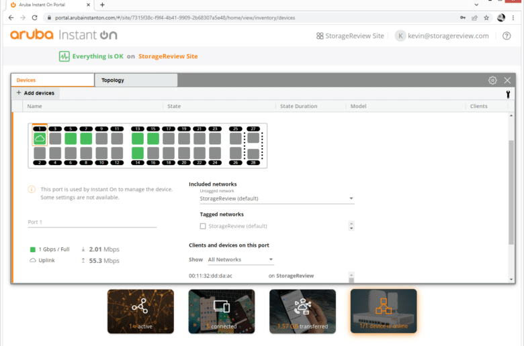Open the data transferred tile
This screenshot has width=524, height=346.
coord(302,311)
